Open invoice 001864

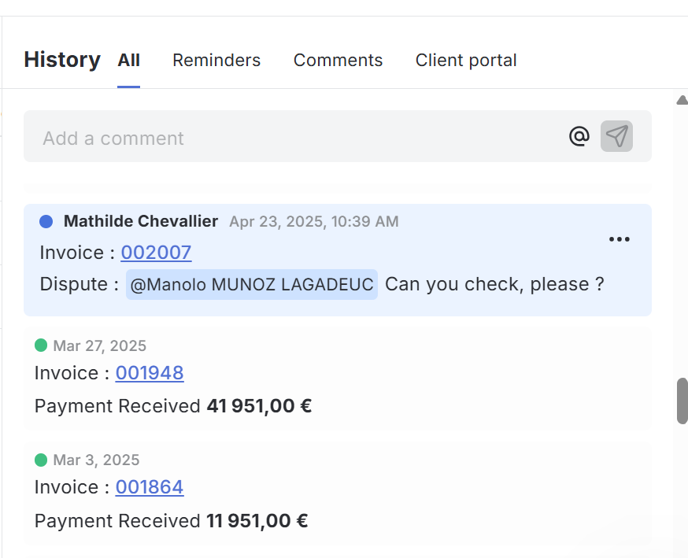click(150, 487)
